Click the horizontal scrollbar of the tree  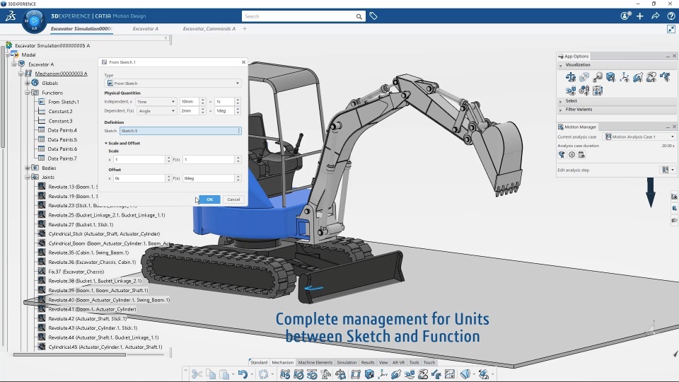pyautogui.click(x=69, y=354)
